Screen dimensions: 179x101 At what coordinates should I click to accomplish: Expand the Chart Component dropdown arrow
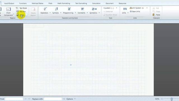click(x=14, y=14)
